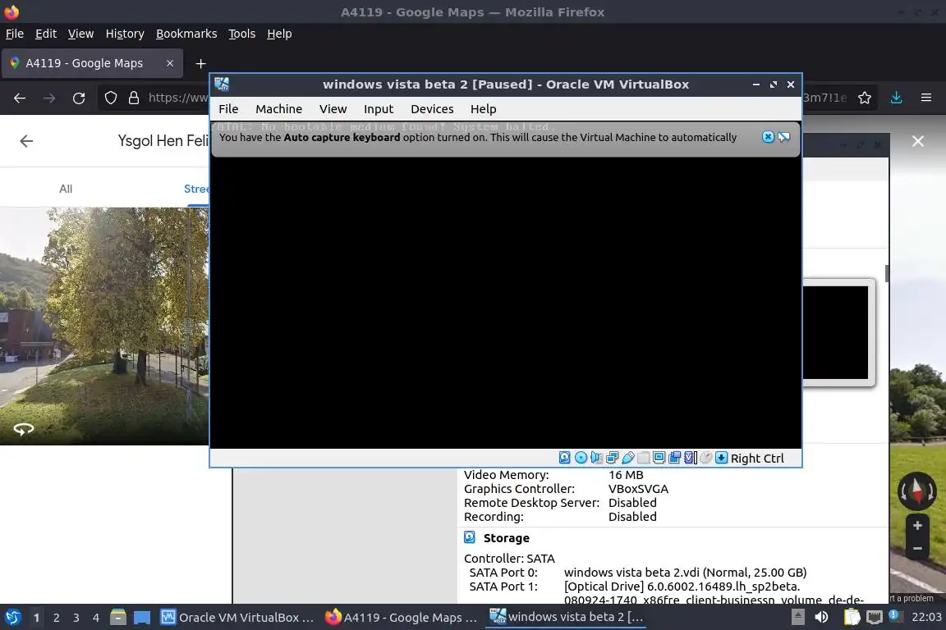This screenshot has width=946, height=630.
Task: Reload the Google Maps page
Action: [79, 98]
